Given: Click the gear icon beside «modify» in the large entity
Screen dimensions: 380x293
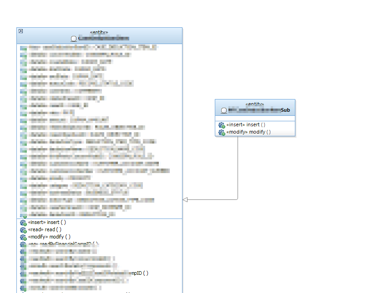Looking at the screenshot, I should pos(23,237).
